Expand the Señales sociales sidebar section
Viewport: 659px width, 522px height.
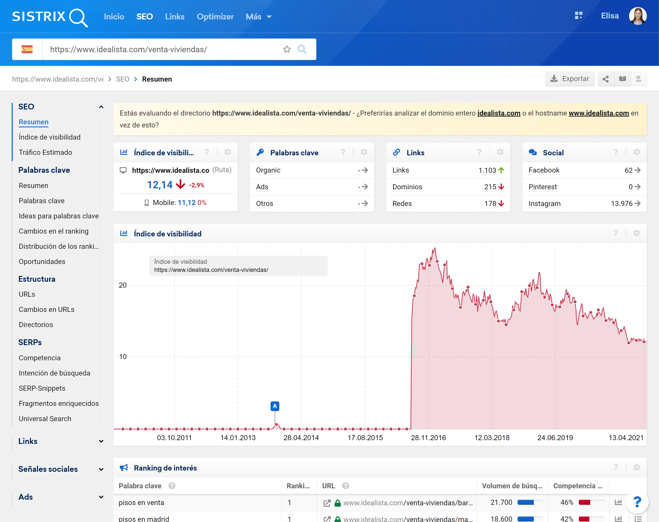pyautogui.click(x=101, y=469)
